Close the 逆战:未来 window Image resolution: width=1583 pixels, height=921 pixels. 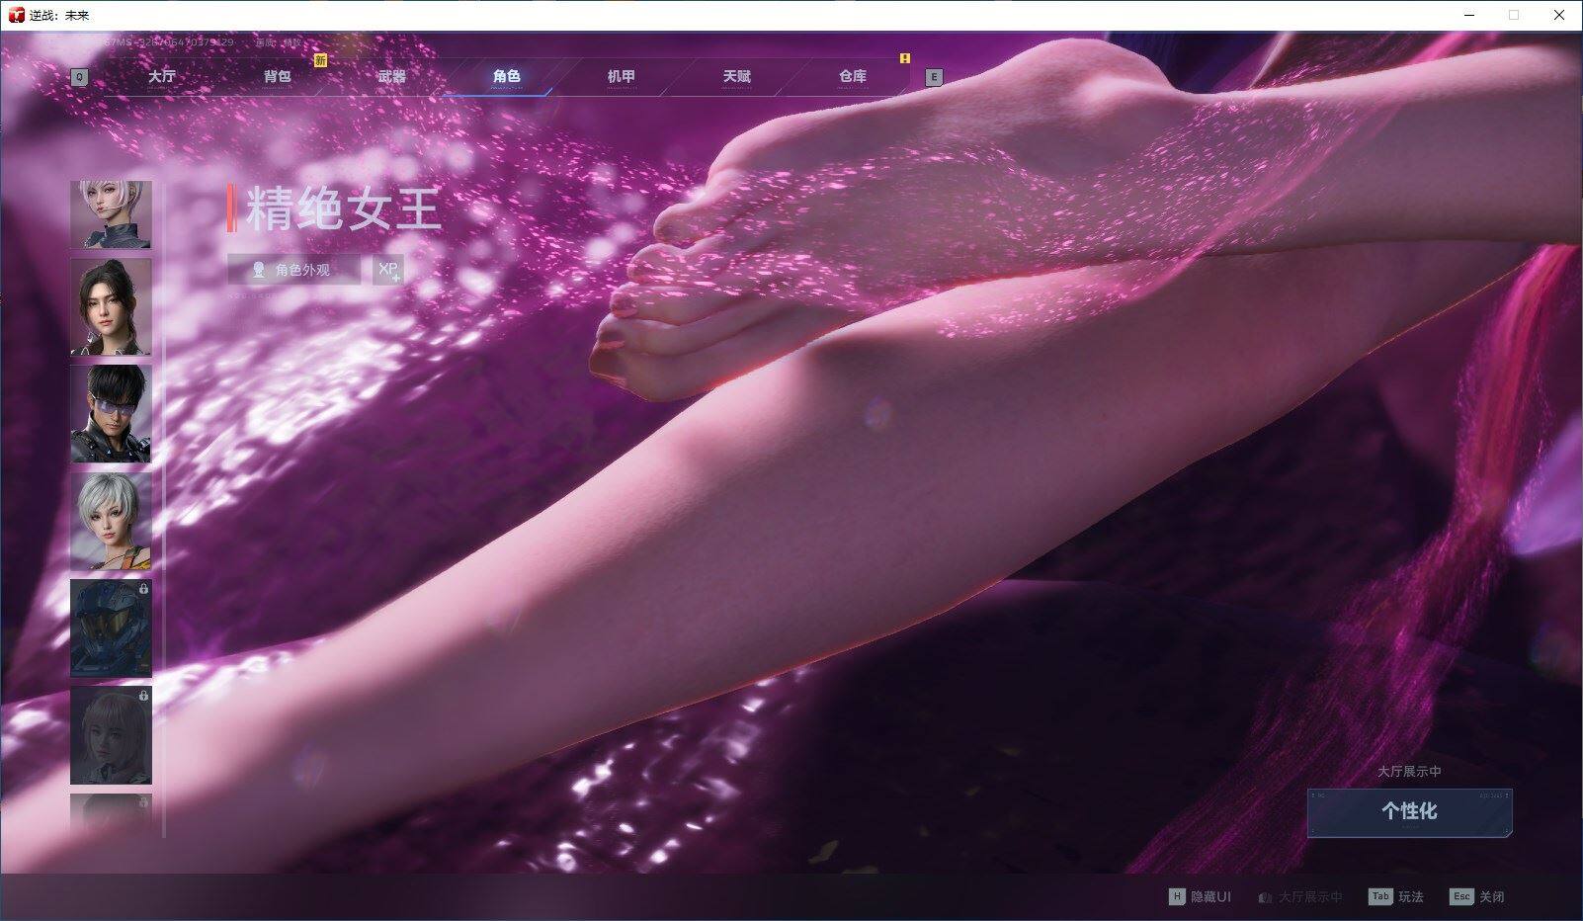1559,15
